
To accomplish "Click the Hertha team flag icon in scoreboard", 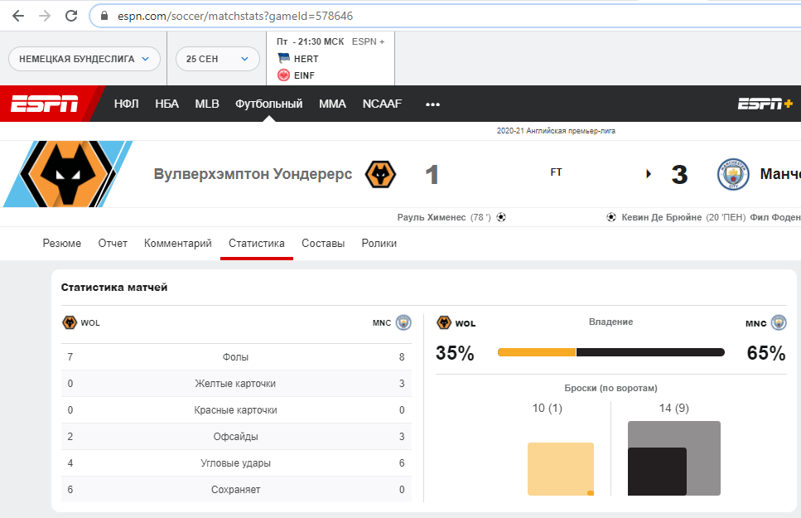I will point(284,59).
